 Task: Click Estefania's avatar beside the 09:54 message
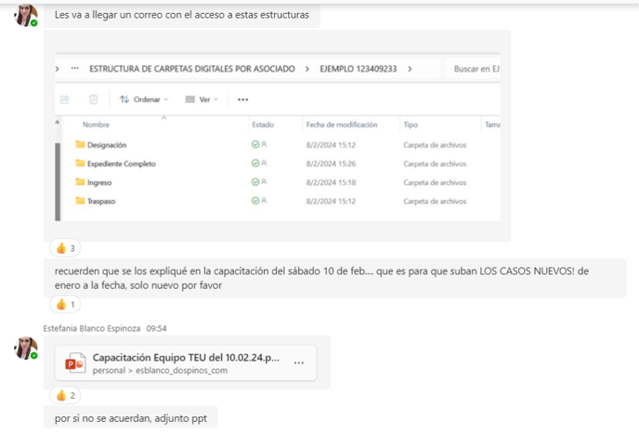pyautogui.click(x=26, y=348)
